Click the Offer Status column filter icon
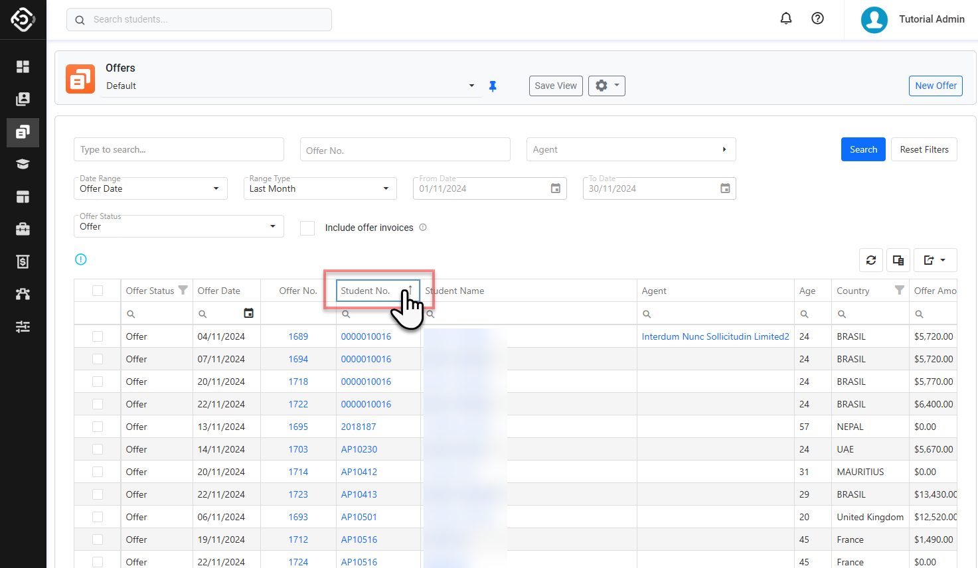978x568 pixels. [183, 291]
